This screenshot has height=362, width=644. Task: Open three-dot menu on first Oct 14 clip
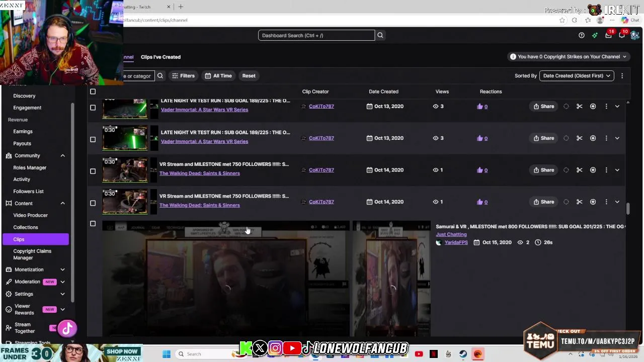click(x=606, y=170)
